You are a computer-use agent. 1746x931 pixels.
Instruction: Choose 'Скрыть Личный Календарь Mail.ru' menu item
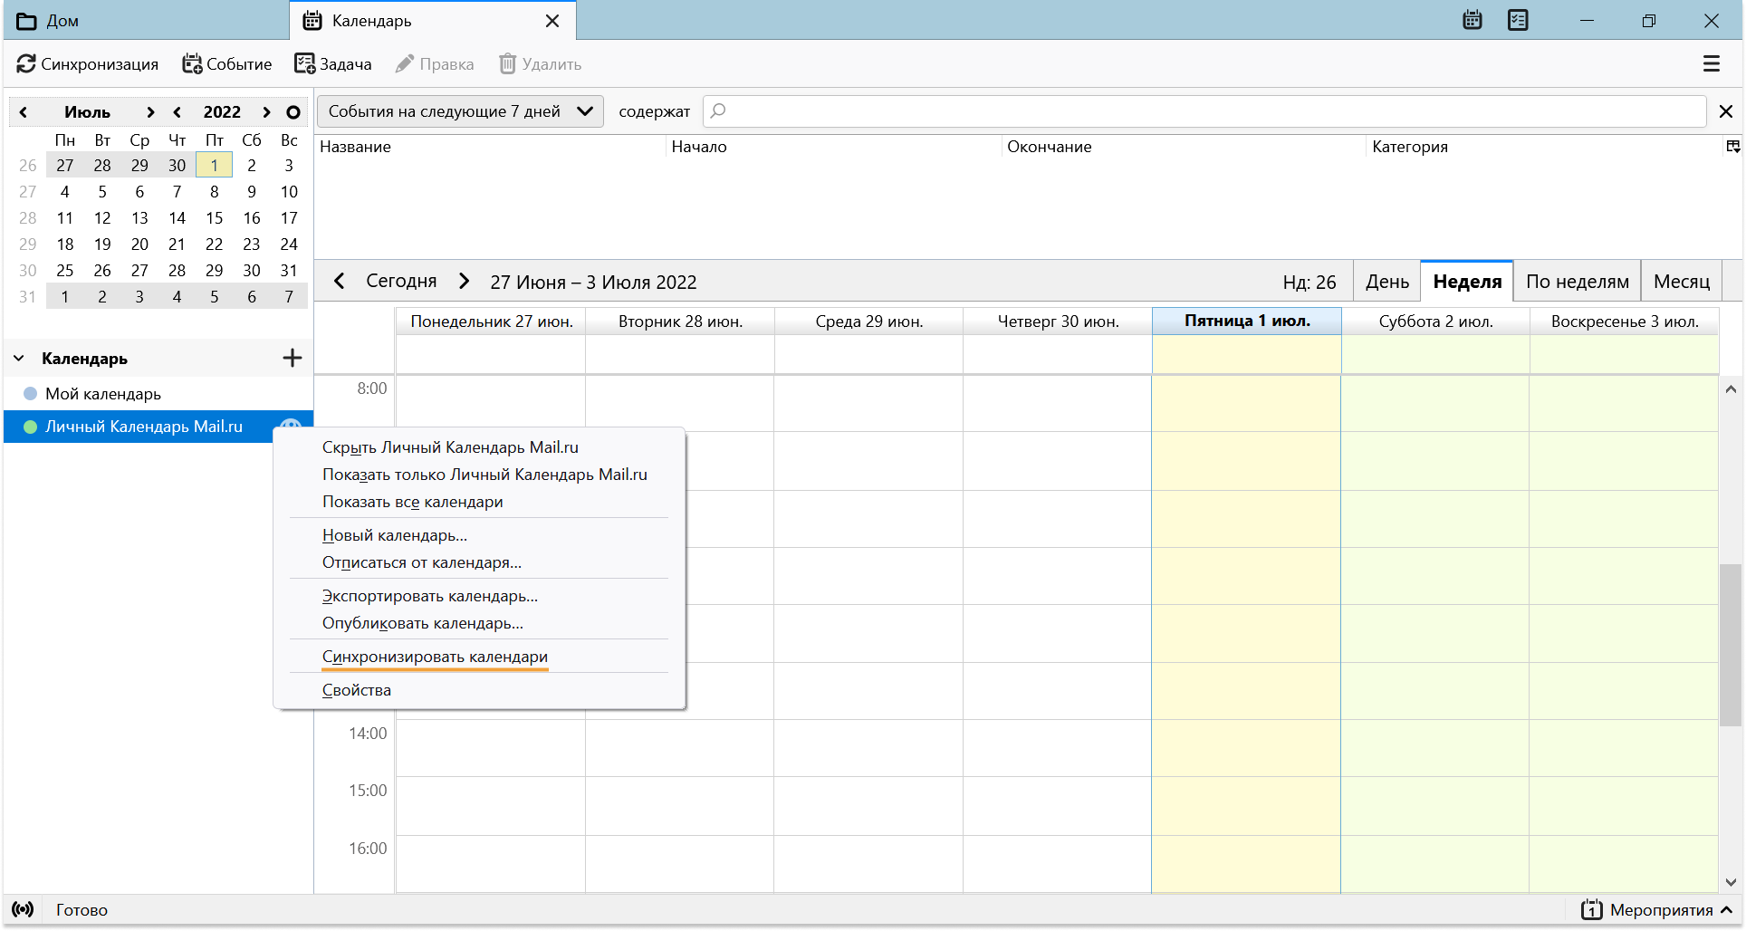[x=479, y=447]
